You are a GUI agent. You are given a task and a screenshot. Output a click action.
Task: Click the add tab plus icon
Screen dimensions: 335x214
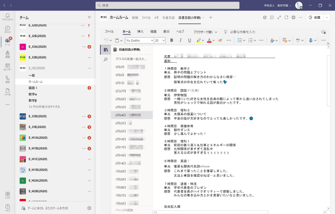point(211,18)
